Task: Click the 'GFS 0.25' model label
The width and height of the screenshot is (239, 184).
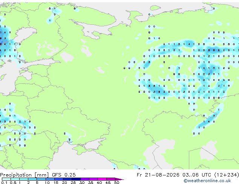Action: pos(64,175)
